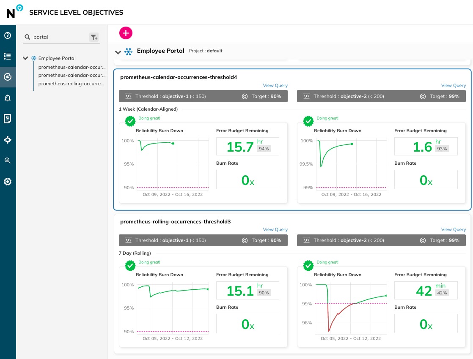Select prometheus-rolling-occurre tree item
The width and height of the screenshot is (473, 359).
point(71,84)
